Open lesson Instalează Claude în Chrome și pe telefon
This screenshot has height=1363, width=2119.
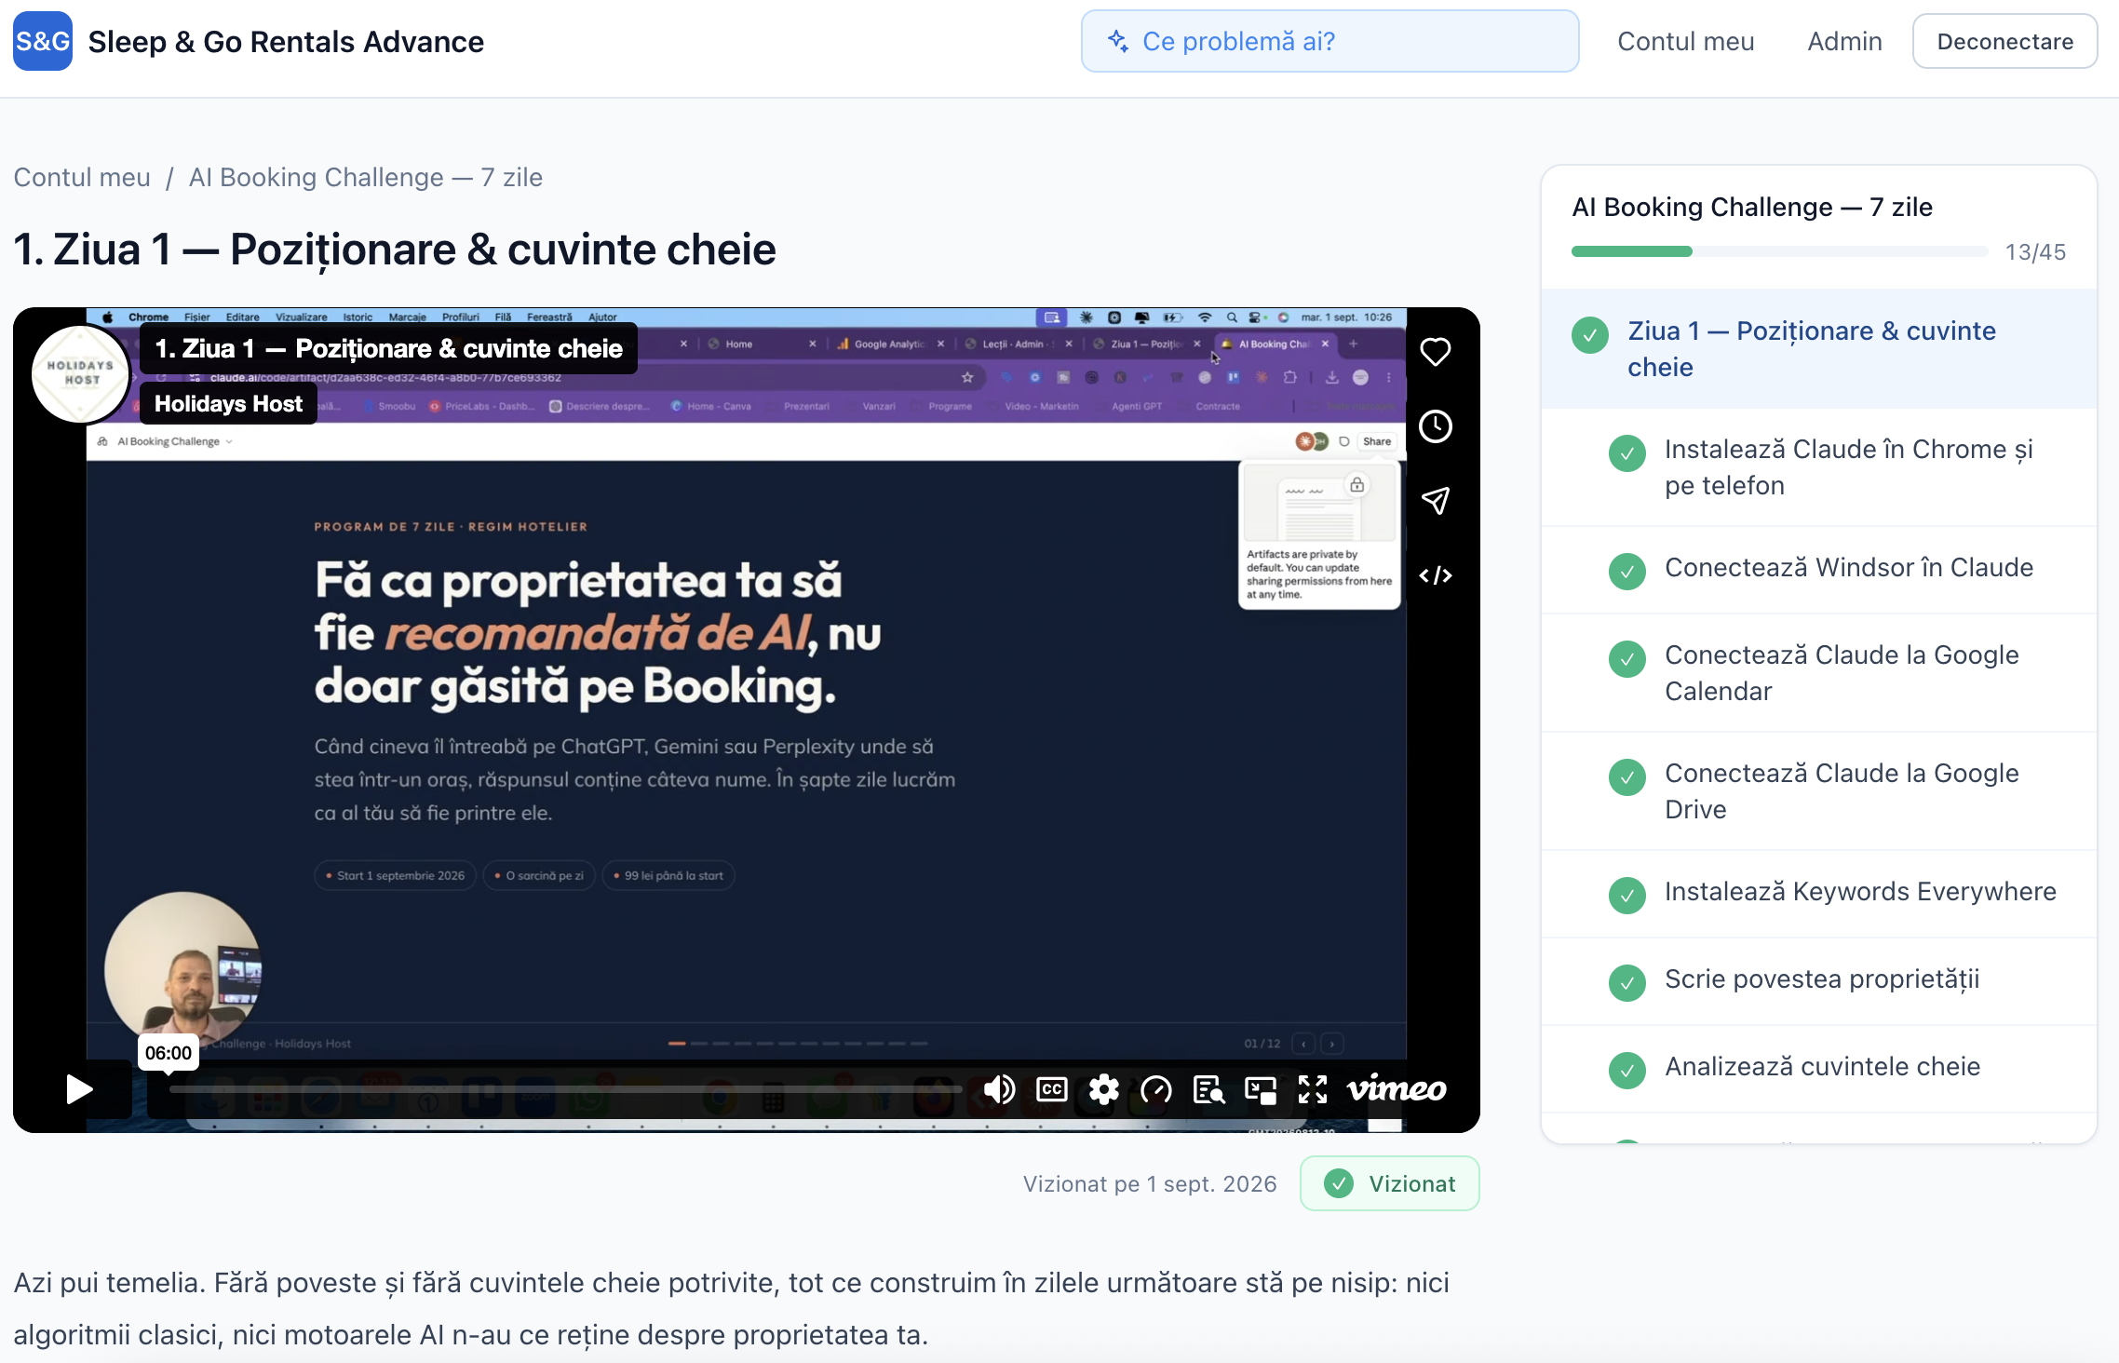(x=1818, y=467)
